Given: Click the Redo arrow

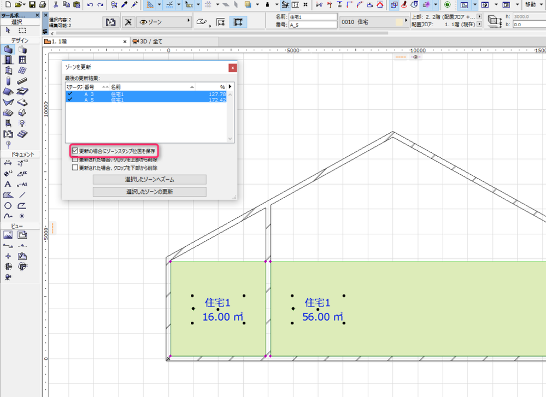Looking at the screenshot, I should coord(101,4).
